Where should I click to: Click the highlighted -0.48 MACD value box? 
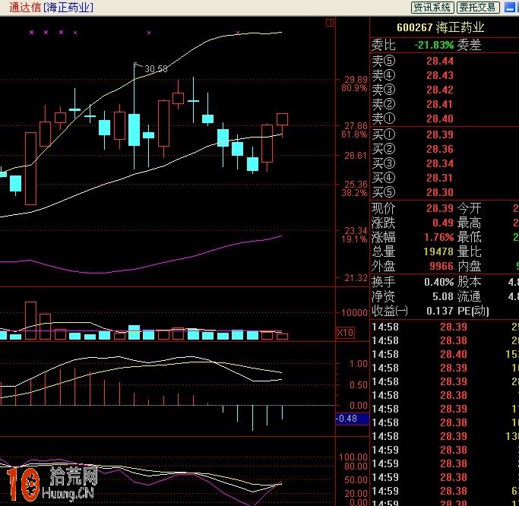tap(352, 419)
